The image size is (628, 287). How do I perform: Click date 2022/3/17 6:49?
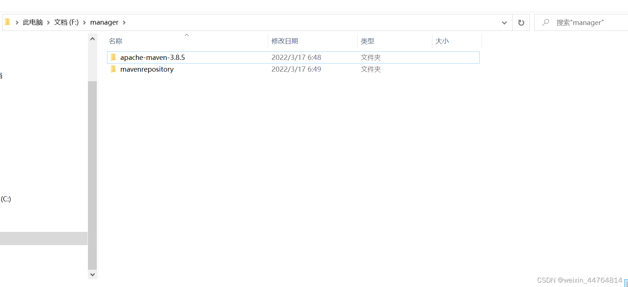coord(296,69)
